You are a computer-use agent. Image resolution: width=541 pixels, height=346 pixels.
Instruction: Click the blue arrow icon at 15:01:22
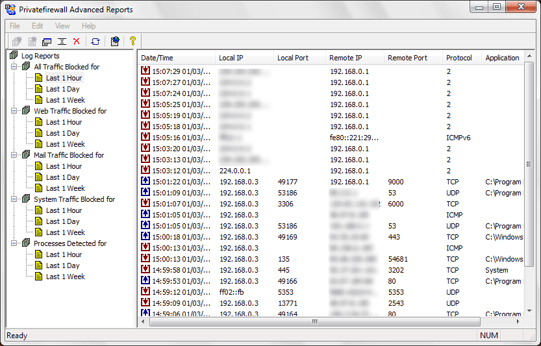(145, 182)
